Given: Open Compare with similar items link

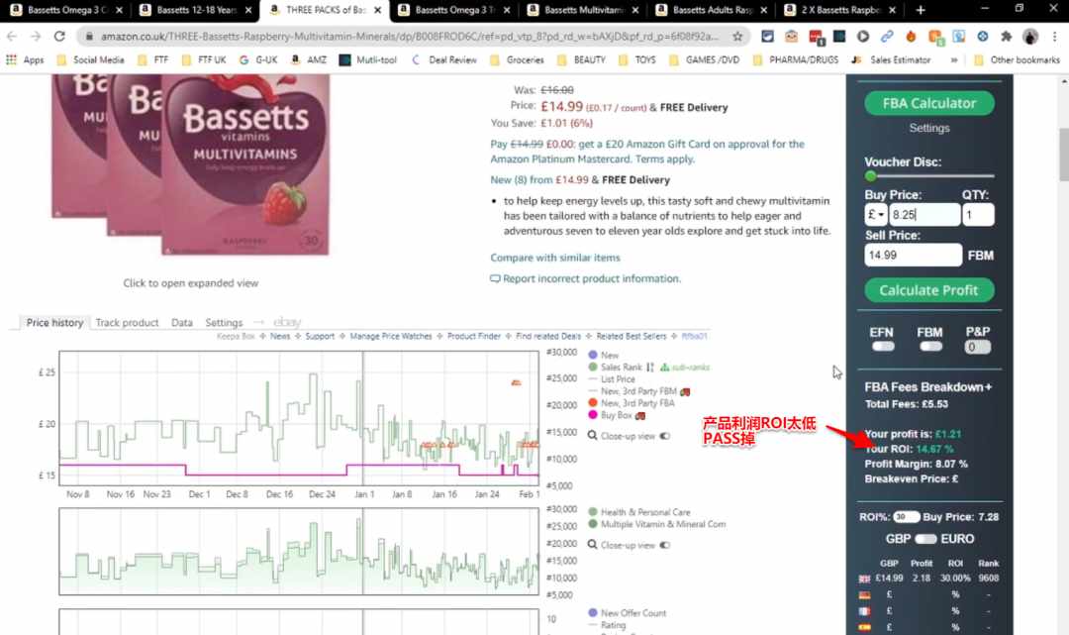Looking at the screenshot, I should [x=555, y=258].
